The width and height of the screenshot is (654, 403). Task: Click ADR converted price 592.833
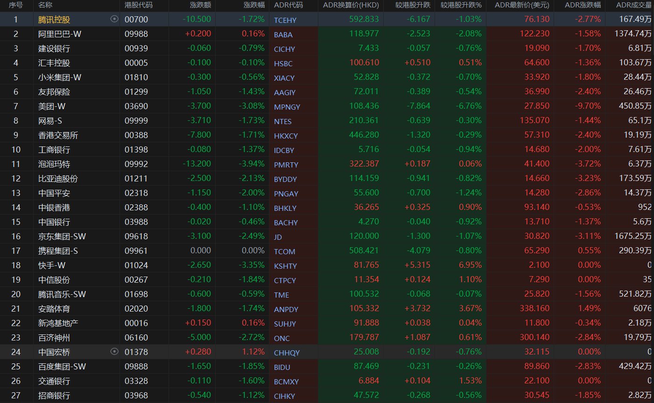pyautogui.click(x=364, y=19)
